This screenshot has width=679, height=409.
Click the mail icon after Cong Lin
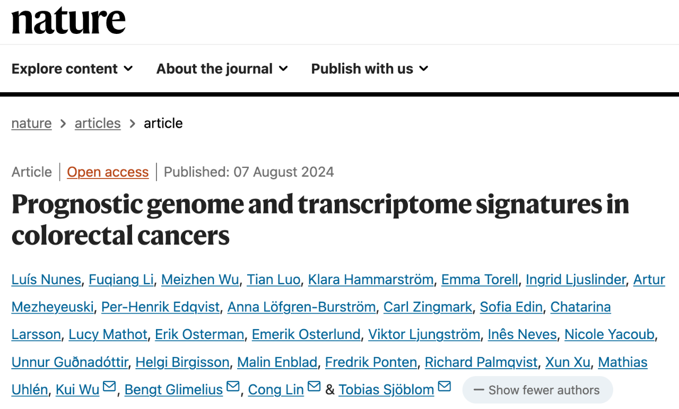click(314, 387)
